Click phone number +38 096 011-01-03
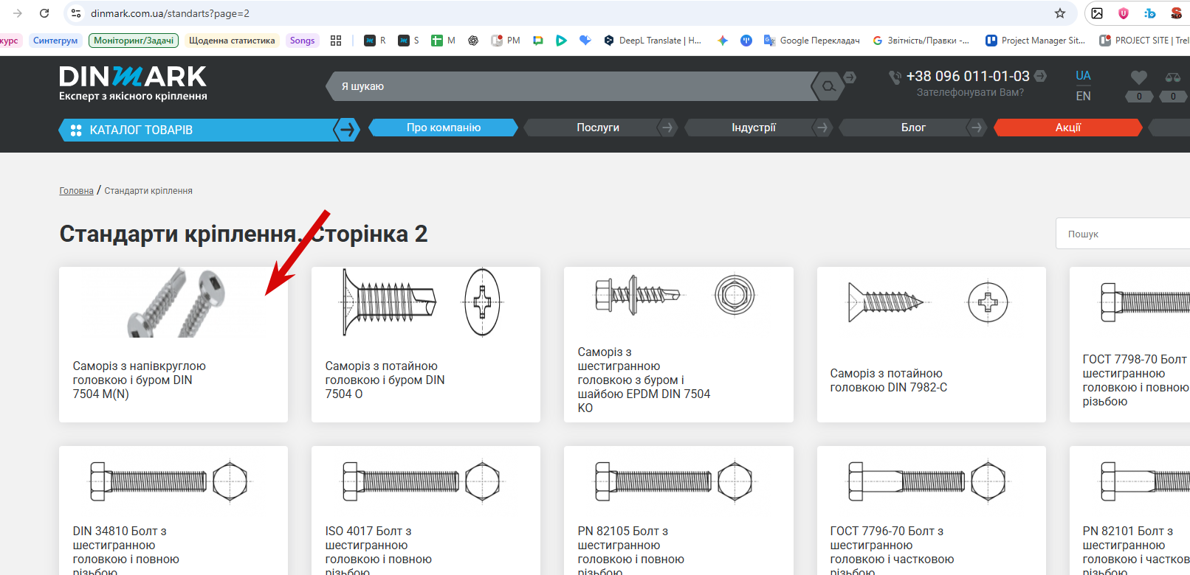 pyautogui.click(x=968, y=76)
